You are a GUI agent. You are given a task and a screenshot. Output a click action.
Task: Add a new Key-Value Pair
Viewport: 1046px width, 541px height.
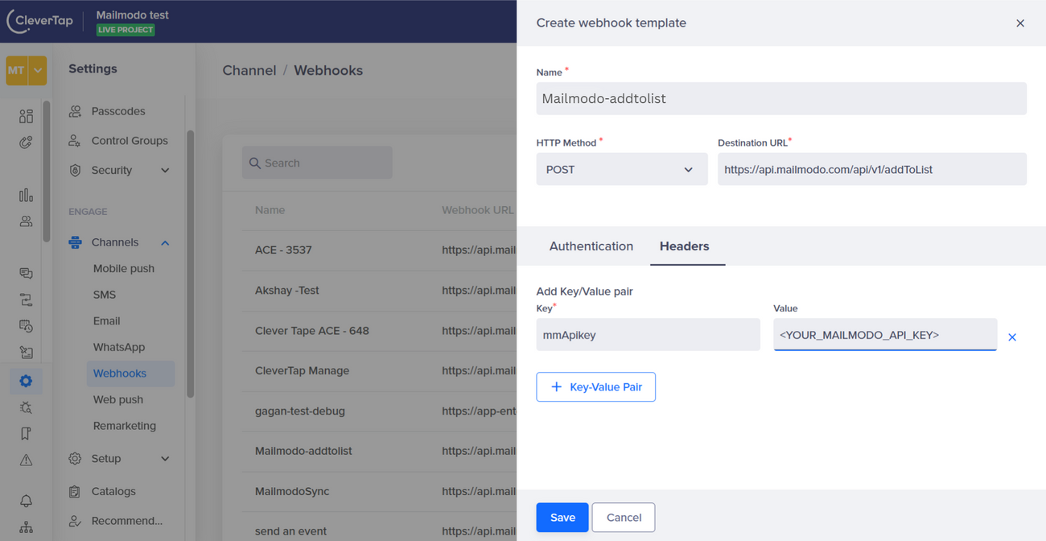pos(595,387)
